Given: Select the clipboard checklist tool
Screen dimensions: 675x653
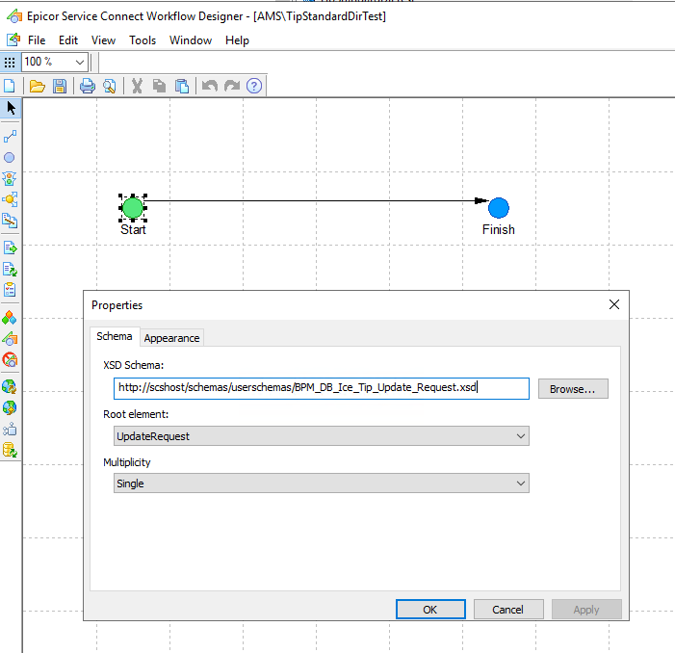Looking at the screenshot, I should [10, 290].
